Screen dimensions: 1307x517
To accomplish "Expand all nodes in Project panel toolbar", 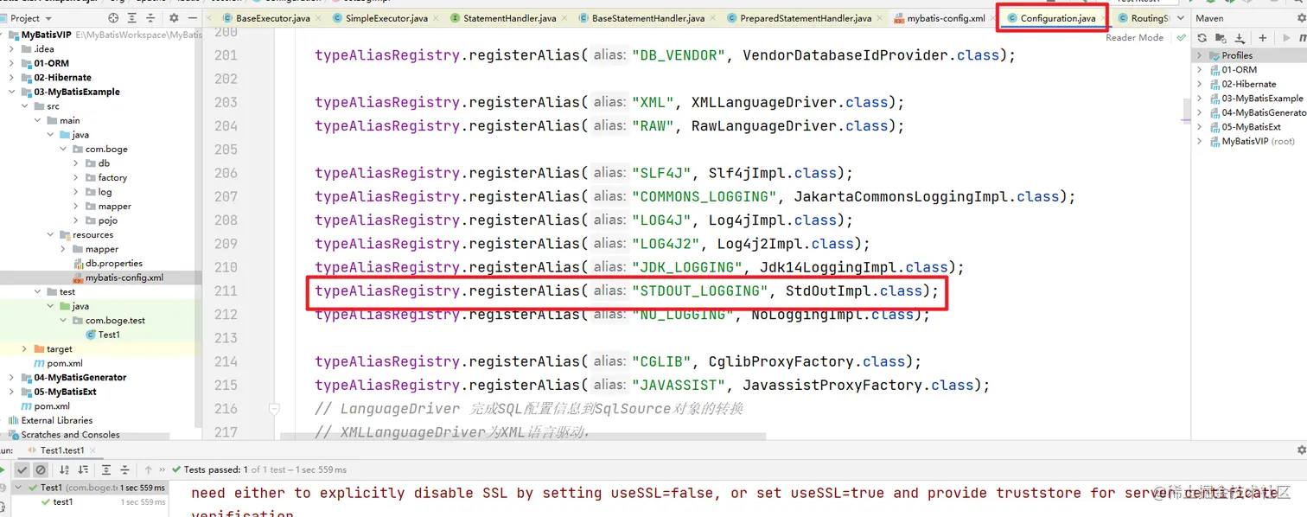I will [x=134, y=17].
